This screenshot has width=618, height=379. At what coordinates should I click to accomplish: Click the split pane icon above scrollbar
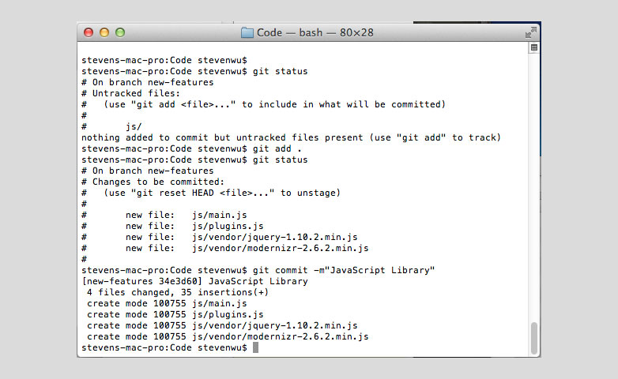[533, 47]
